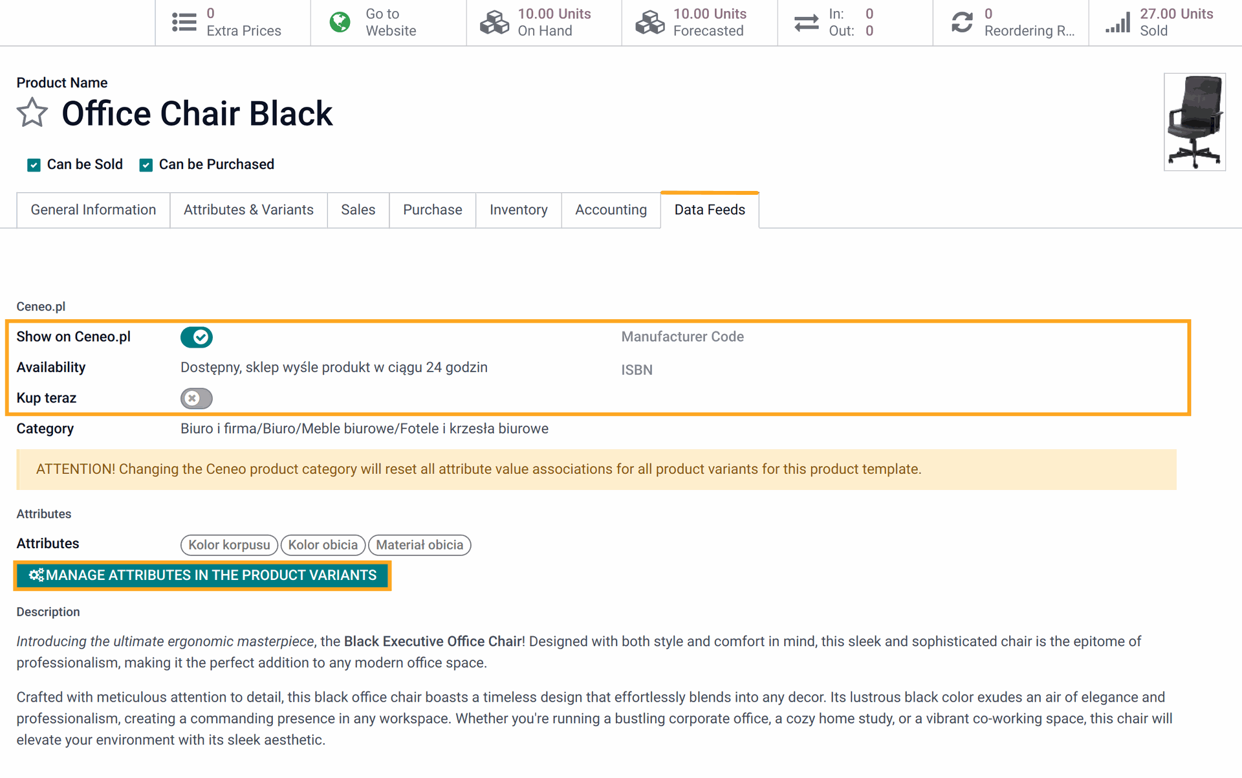Click Manage Attributes in Product Variants button
This screenshot has width=1242, height=778.
202,575
